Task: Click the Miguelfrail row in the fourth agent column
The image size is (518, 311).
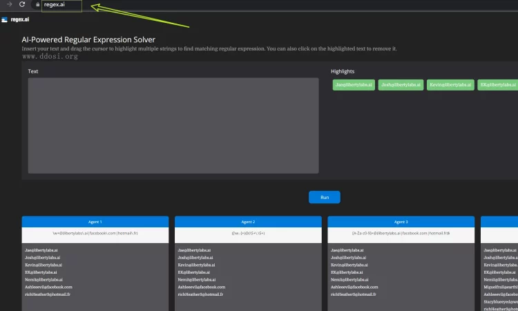Action: 501,287
